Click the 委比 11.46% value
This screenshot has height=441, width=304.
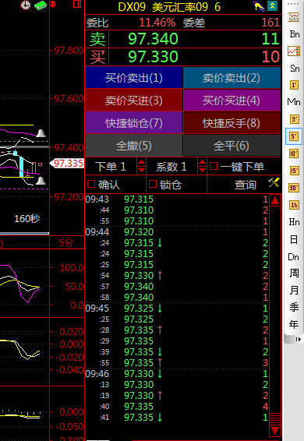click(x=157, y=23)
